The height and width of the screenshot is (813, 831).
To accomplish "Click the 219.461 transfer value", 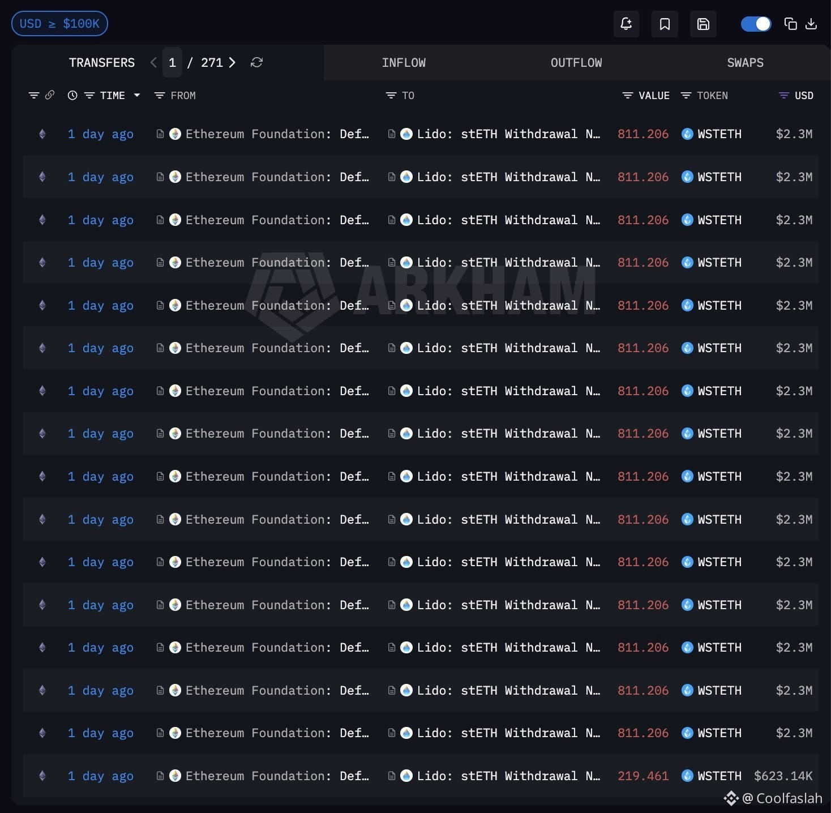I will click(643, 776).
